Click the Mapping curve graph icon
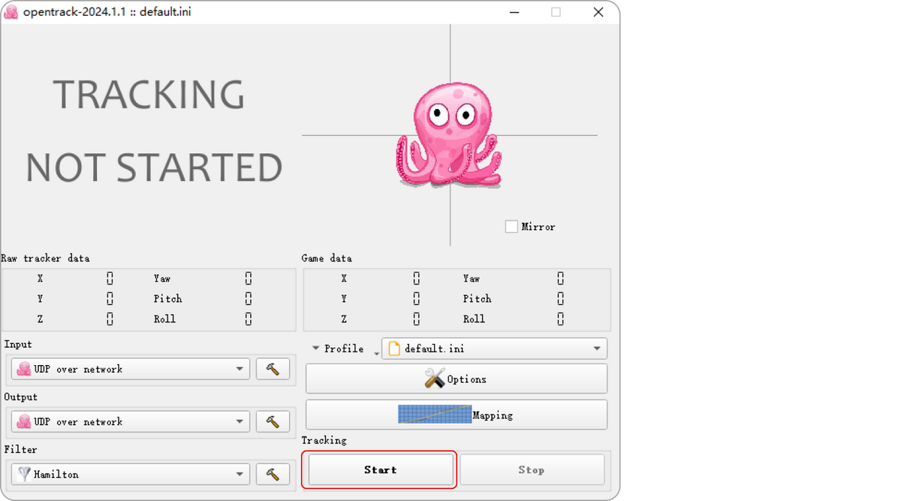This screenshot has height=501, width=901. tap(434, 415)
